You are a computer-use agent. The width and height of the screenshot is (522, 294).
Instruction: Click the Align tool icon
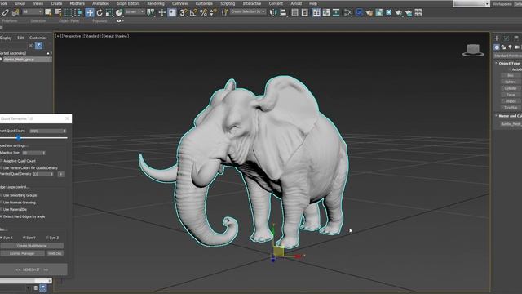pos(284,13)
